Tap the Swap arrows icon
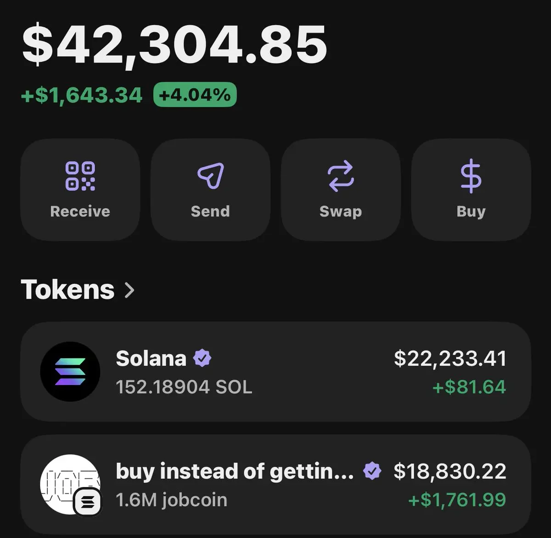Image resolution: width=551 pixels, height=538 pixels. pos(341,176)
